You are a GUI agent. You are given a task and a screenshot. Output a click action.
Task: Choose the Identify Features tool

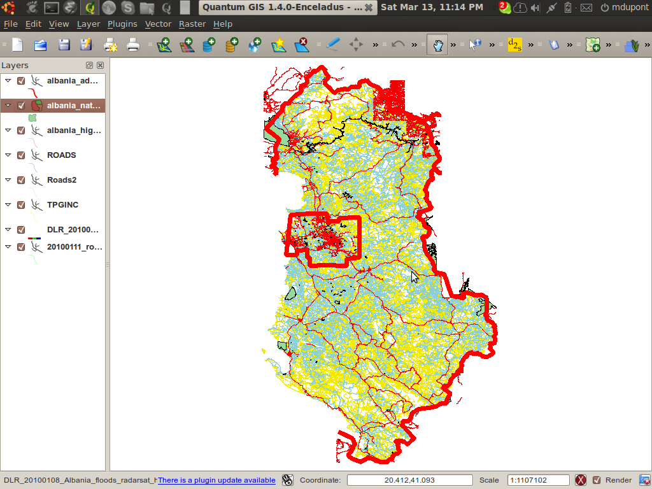click(x=475, y=45)
